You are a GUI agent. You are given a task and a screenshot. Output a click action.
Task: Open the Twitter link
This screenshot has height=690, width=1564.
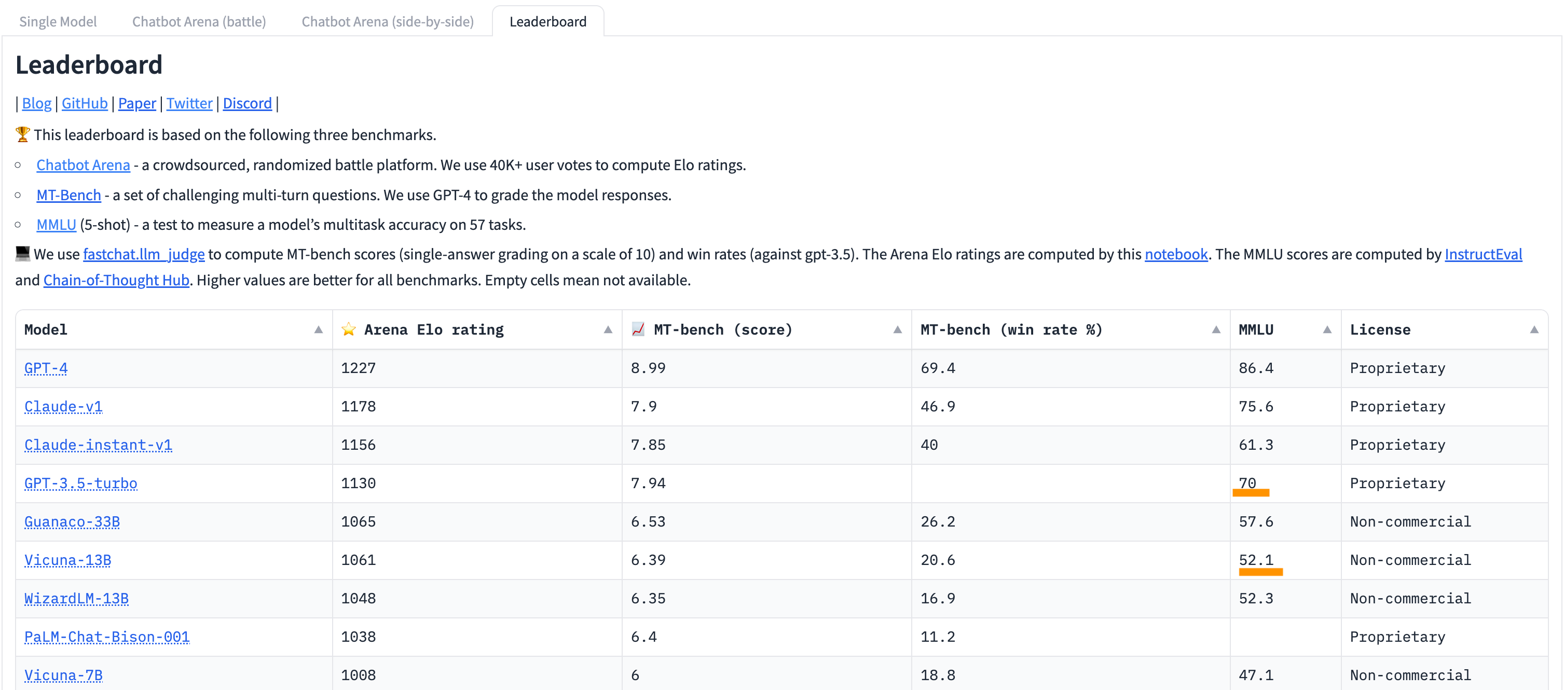pos(189,103)
